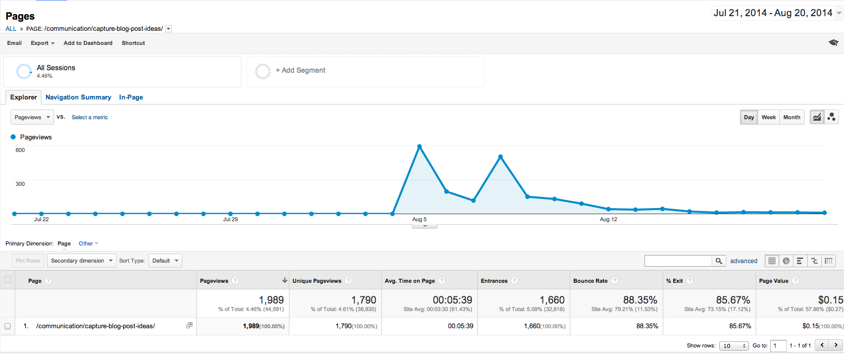This screenshot has width=844, height=354.
Task: Expand the Pageviews metric dropdown
Action: click(x=32, y=117)
